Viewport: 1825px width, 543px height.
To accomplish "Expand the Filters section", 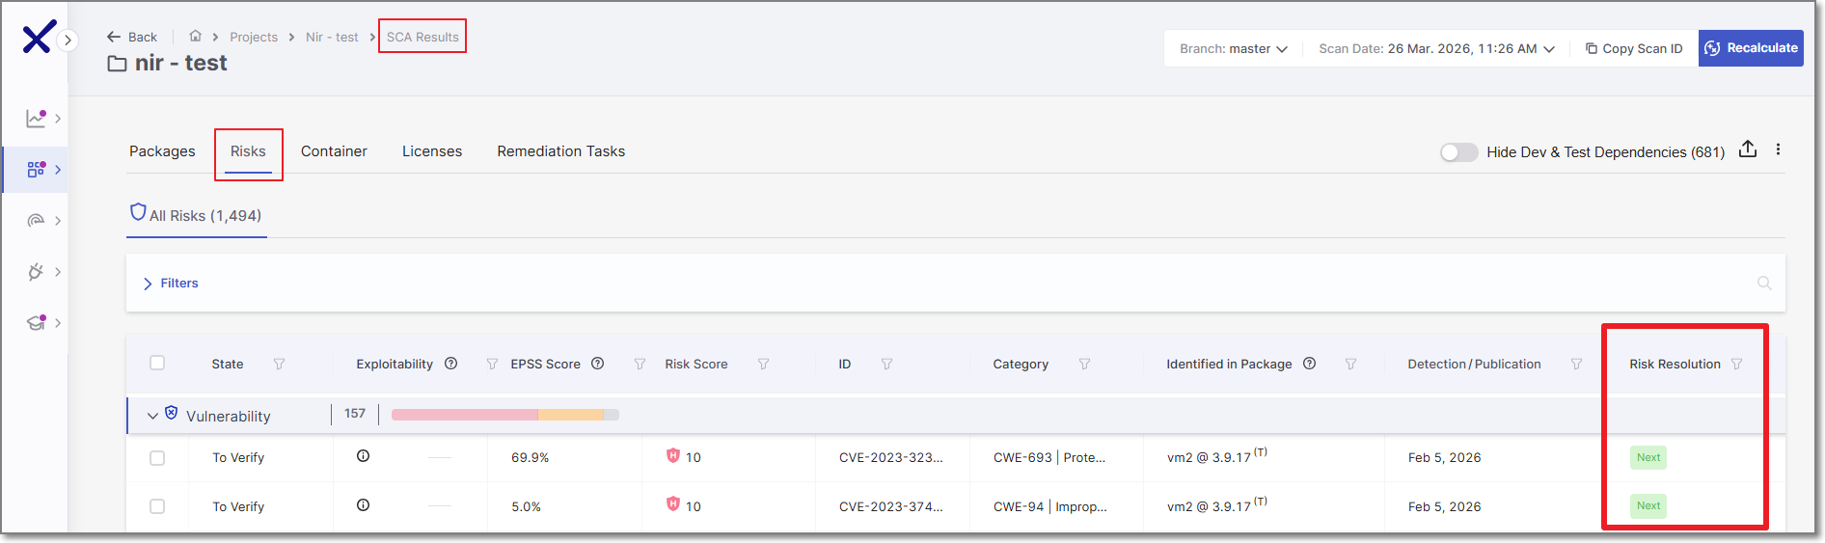I will point(171,283).
